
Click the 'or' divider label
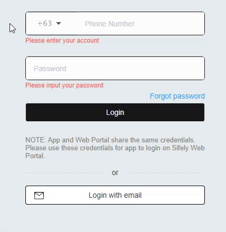coord(115,172)
